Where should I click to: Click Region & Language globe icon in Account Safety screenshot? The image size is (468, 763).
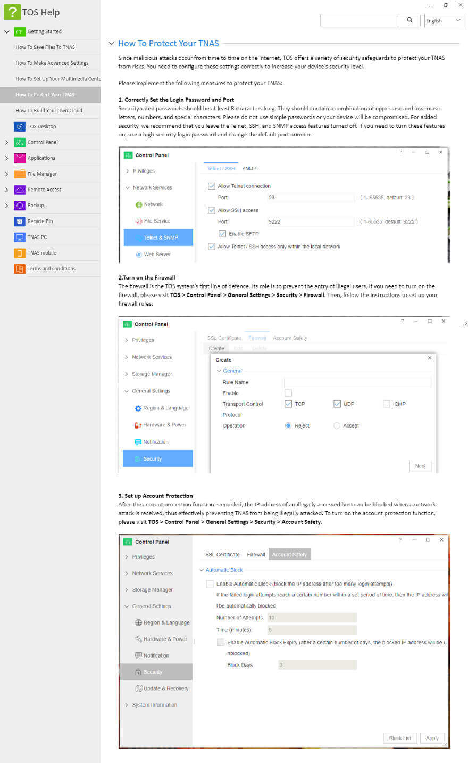pos(139,622)
